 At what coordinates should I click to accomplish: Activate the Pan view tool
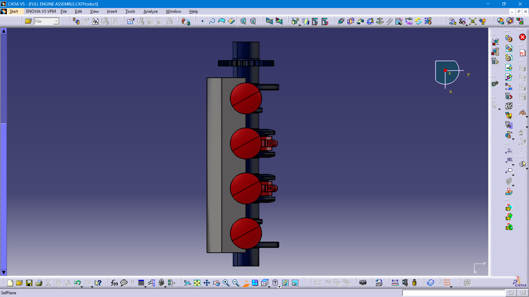click(207, 283)
